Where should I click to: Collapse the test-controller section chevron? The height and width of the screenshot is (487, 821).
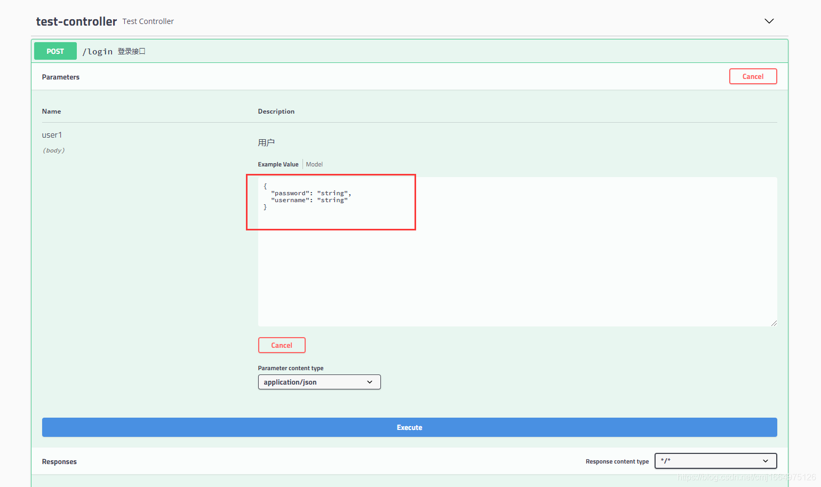point(769,21)
